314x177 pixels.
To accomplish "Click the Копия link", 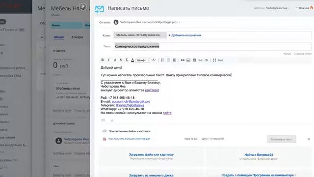I will pos(287,54).
